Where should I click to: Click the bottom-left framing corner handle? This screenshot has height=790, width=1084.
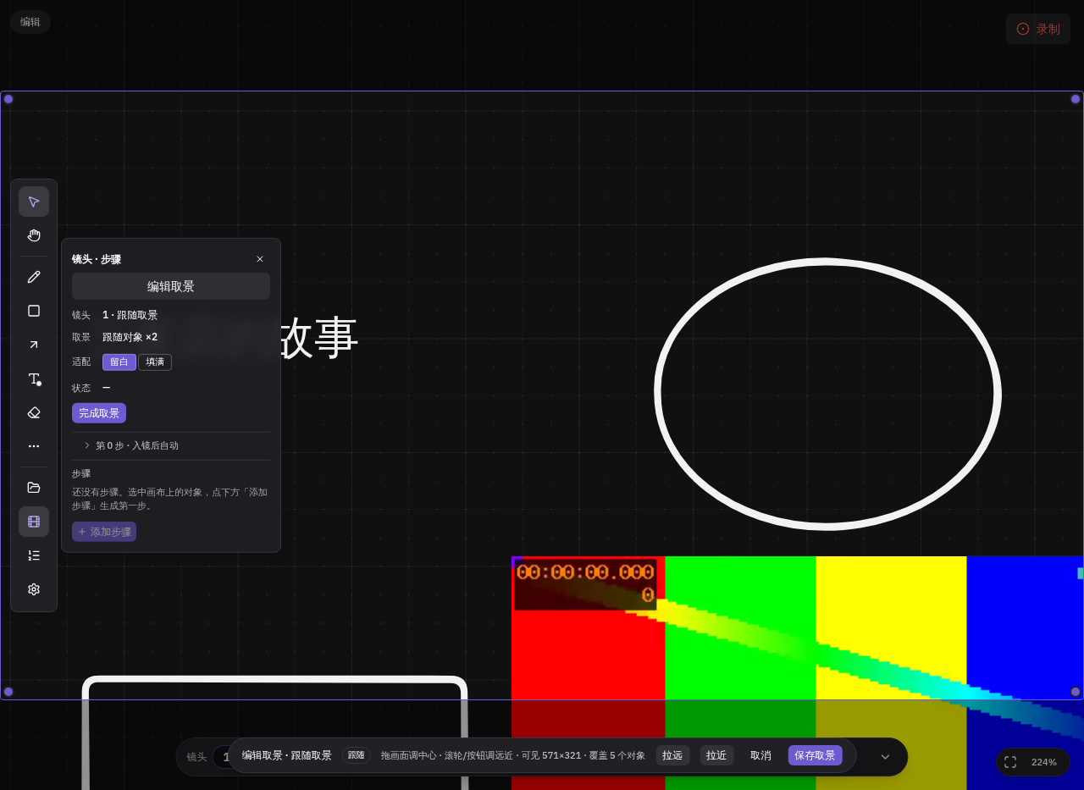click(8, 692)
